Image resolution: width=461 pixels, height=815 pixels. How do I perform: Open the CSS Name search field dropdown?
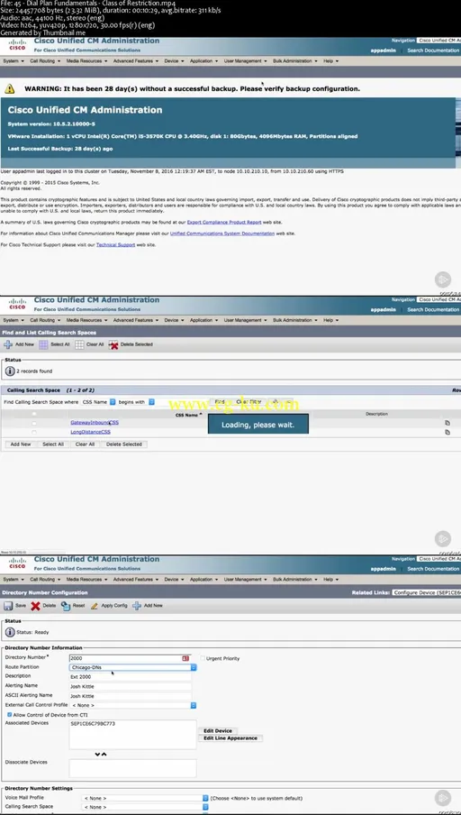[98, 402]
